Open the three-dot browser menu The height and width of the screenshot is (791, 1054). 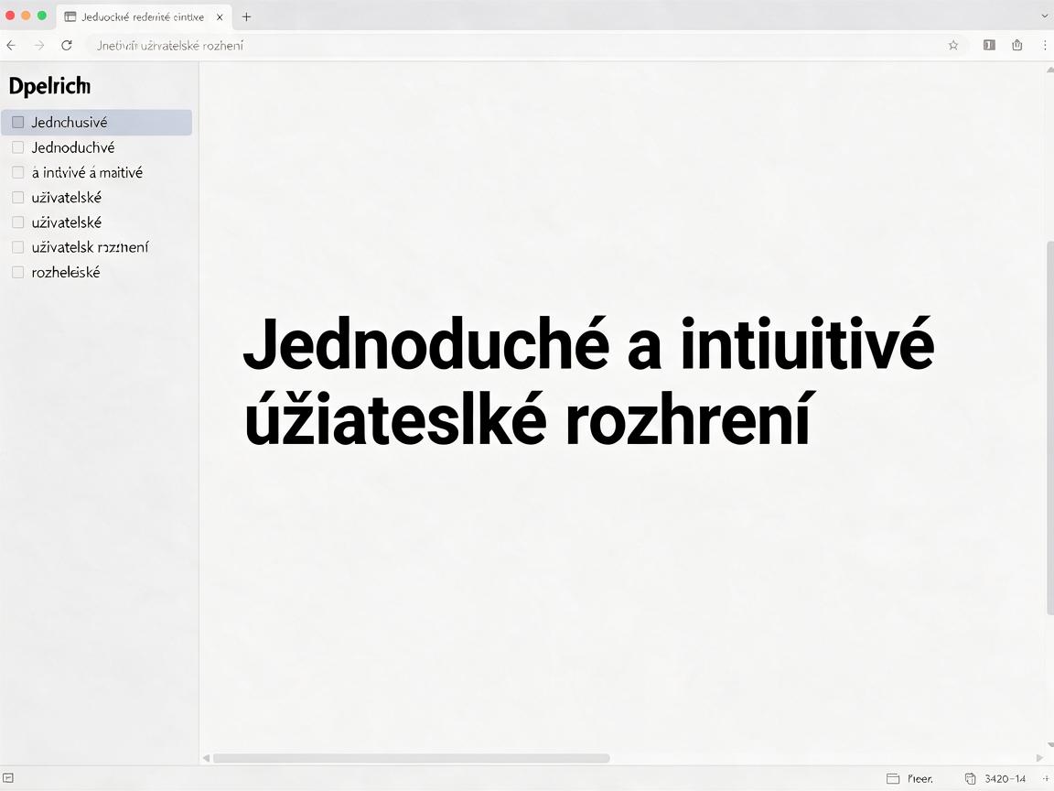tap(1045, 45)
